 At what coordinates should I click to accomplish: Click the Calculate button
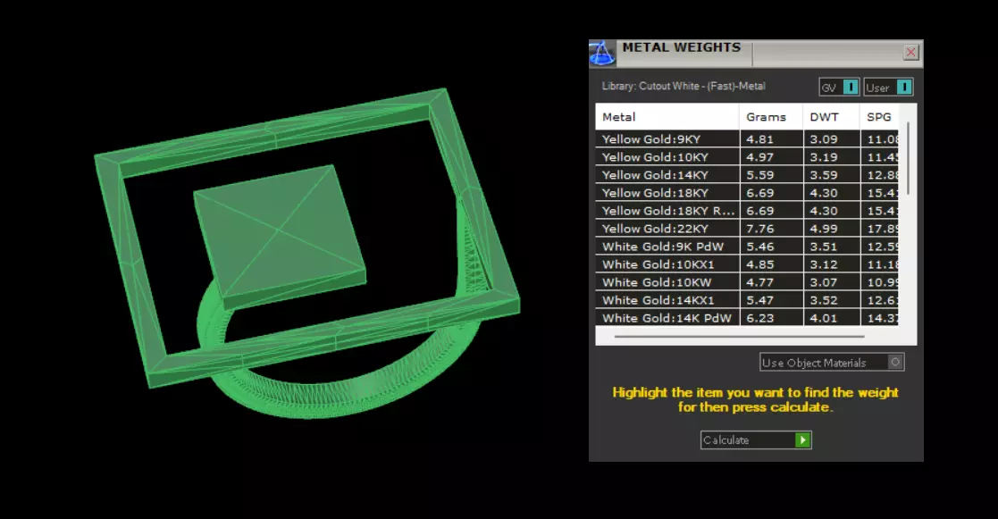point(756,440)
